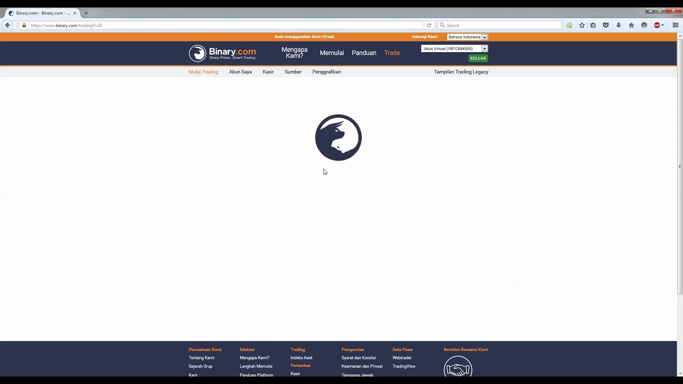683x384 pixels.
Task: Select the Trade menu item
Action: click(392, 53)
